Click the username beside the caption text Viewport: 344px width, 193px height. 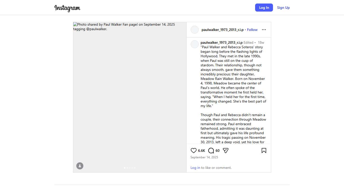point(221,42)
